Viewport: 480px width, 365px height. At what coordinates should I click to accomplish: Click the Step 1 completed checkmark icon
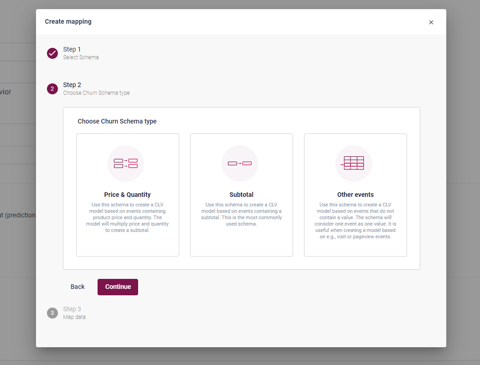point(52,53)
